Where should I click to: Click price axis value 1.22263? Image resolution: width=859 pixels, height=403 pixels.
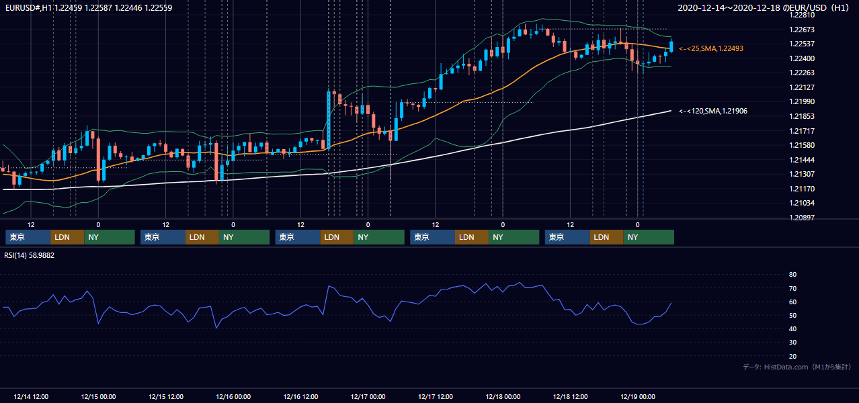[802, 73]
